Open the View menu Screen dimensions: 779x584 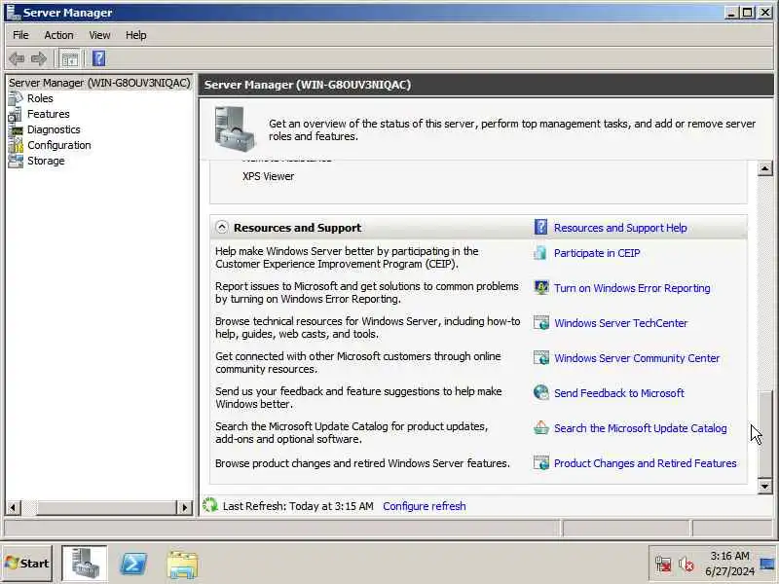click(x=99, y=35)
